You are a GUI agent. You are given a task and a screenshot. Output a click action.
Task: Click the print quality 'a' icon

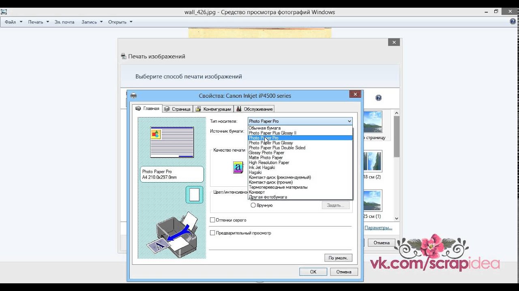(238, 167)
